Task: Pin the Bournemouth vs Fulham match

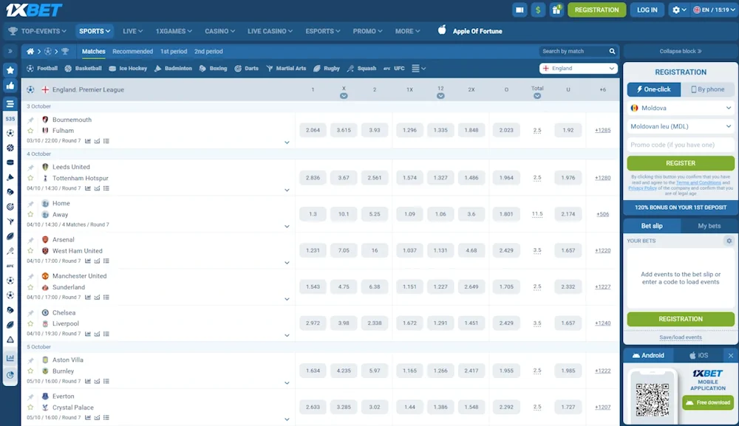Action: (x=30, y=120)
